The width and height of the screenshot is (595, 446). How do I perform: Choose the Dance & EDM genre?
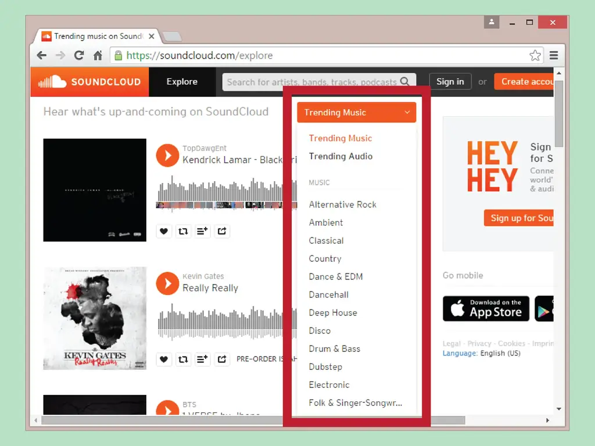(335, 276)
